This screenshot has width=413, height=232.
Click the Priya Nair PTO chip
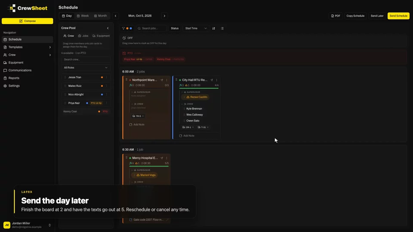tap(138, 59)
